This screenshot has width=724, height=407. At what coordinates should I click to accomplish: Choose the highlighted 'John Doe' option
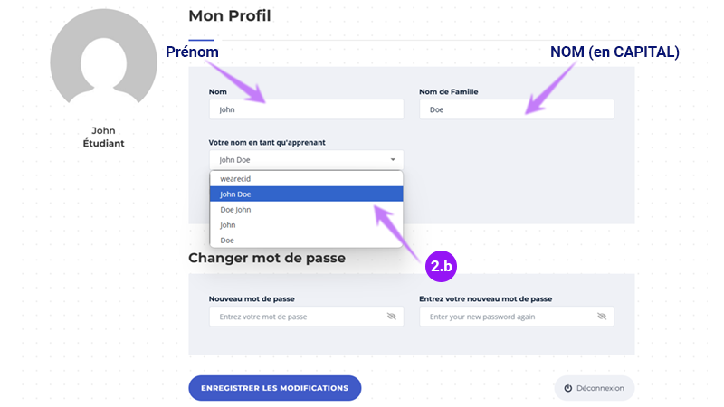pyautogui.click(x=306, y=194)
